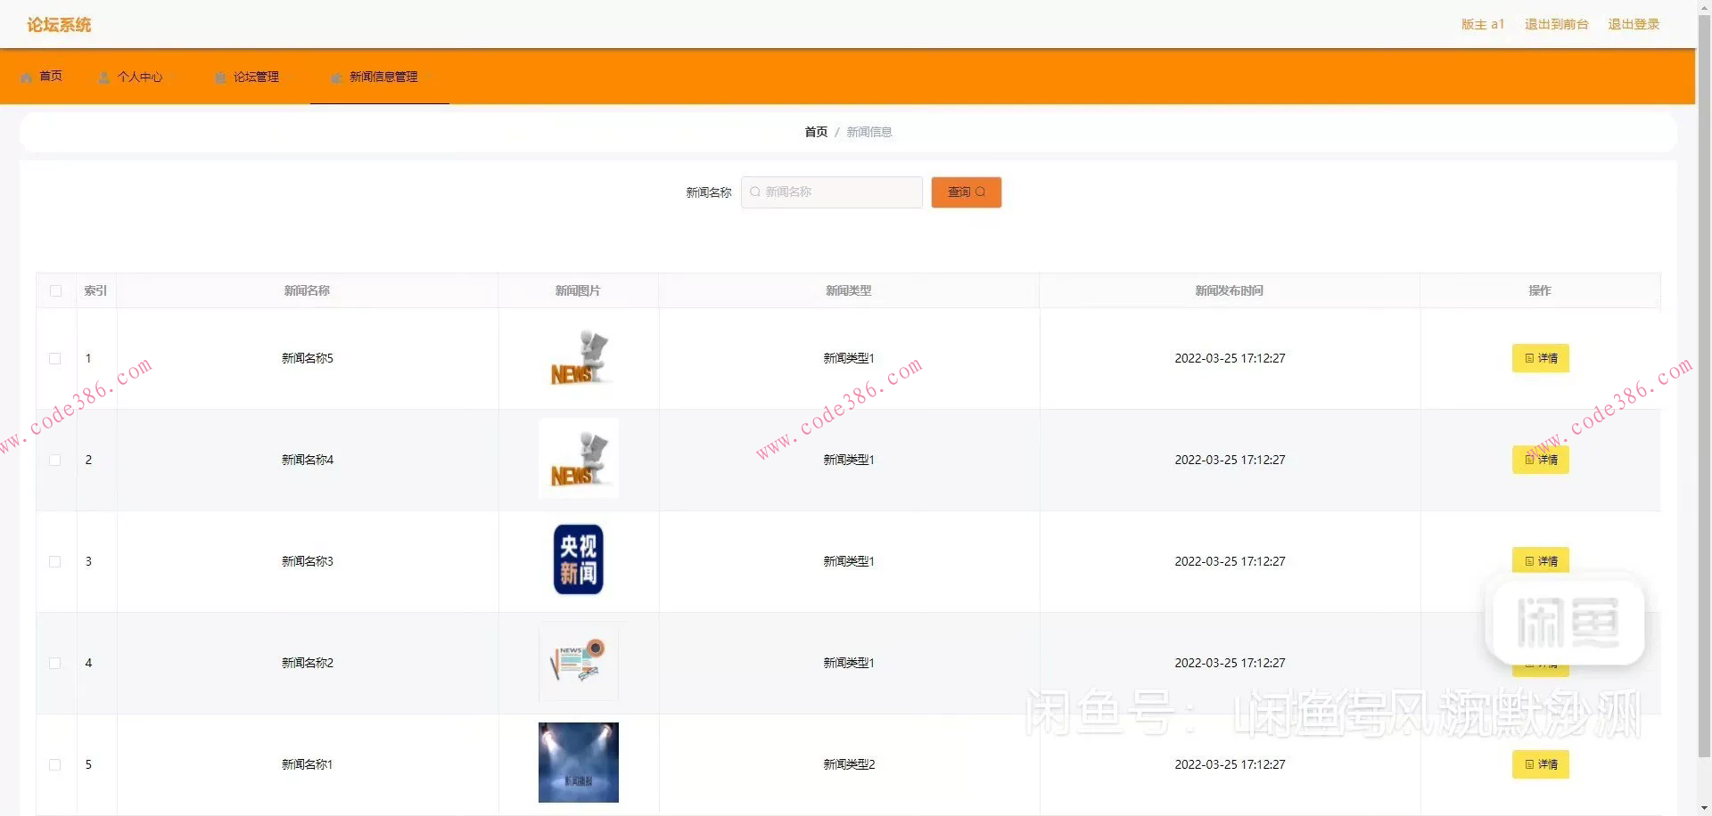Screen dimensions: 1712x816
Task: Select the 首页 home icon in navigation
Action: pyautogui.click(x=27, y=77)
